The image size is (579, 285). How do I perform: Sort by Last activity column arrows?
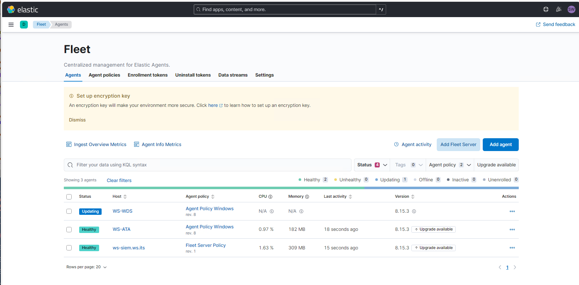[350, 197]
